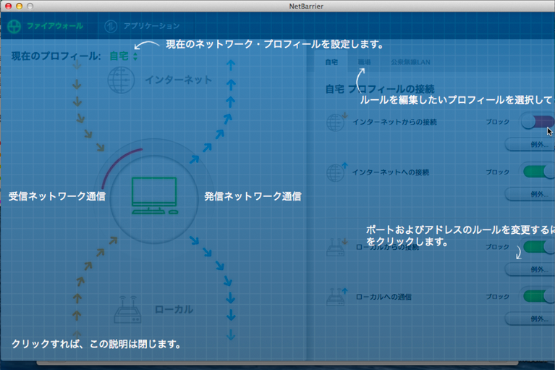
Task: Open 例外 for ローカルからの接続
Action: tap(530, 269)
